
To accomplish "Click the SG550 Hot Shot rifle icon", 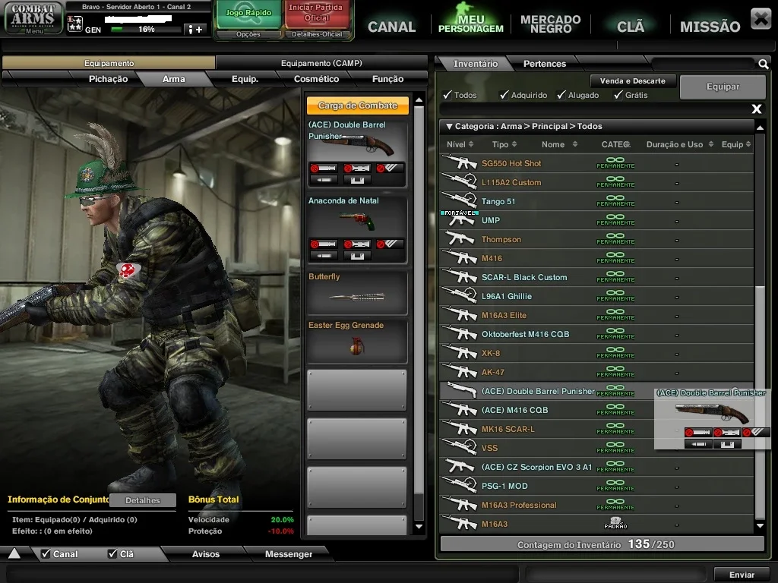I will point(460,162).
